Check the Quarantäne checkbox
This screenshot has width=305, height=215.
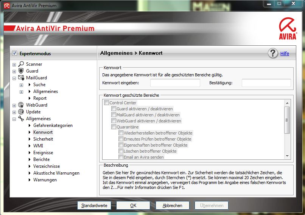114,127
